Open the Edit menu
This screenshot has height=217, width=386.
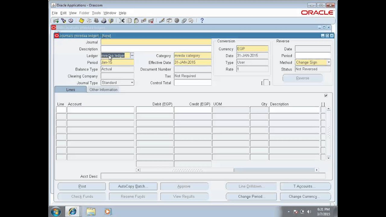point(63,13)
